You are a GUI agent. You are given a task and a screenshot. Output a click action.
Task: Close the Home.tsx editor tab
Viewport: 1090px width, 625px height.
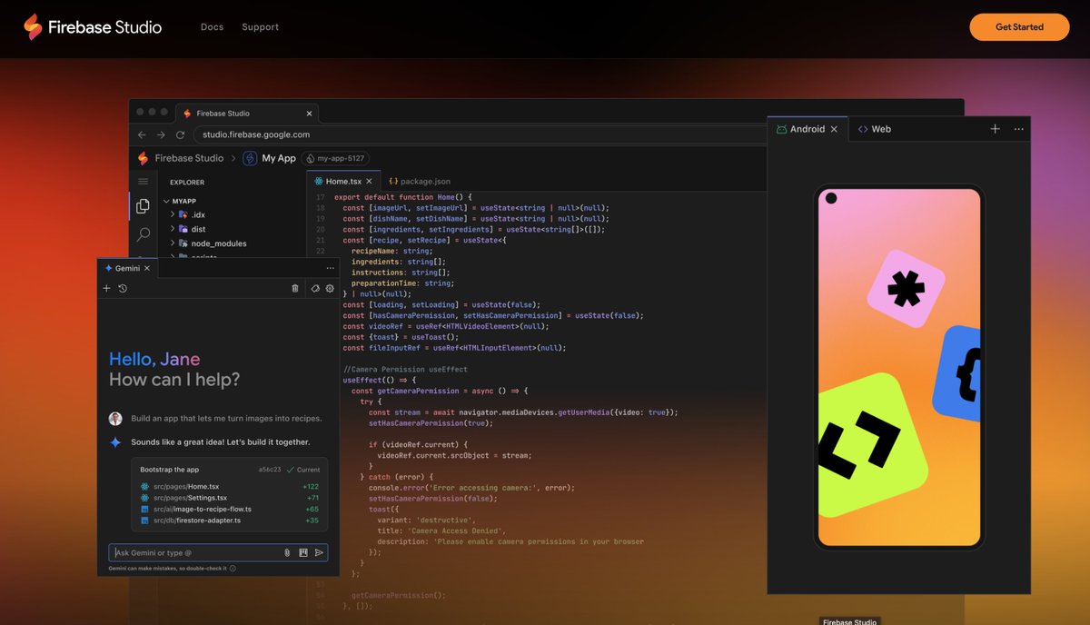pyautogui.click(x=368, y=182)
